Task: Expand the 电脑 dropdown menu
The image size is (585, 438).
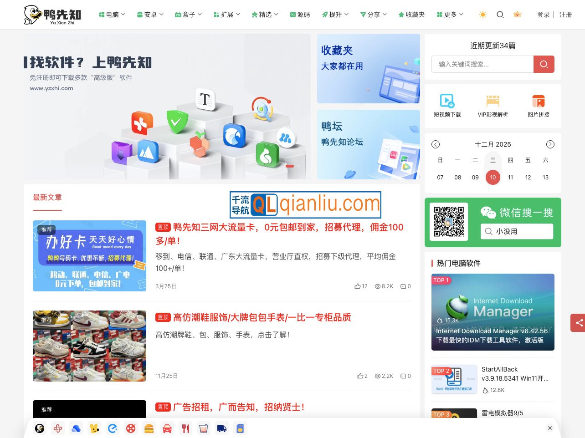Action: (x=112, y=15)
